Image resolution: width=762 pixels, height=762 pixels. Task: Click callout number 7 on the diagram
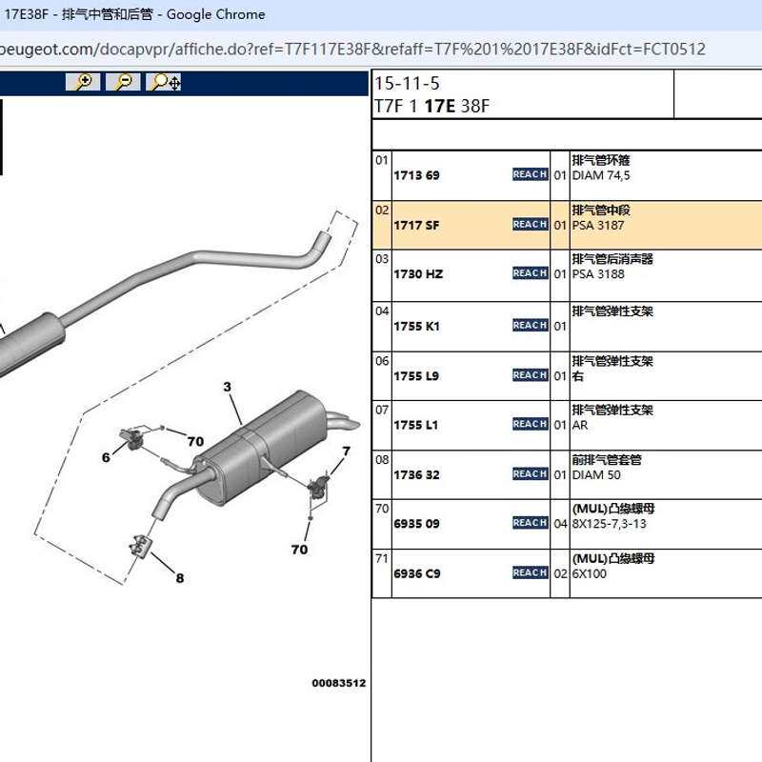(x=346, y=451)
